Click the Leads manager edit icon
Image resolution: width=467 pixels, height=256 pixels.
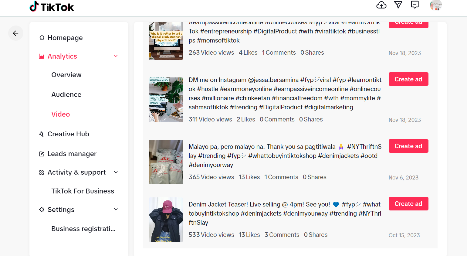click(x=42, y=154)
